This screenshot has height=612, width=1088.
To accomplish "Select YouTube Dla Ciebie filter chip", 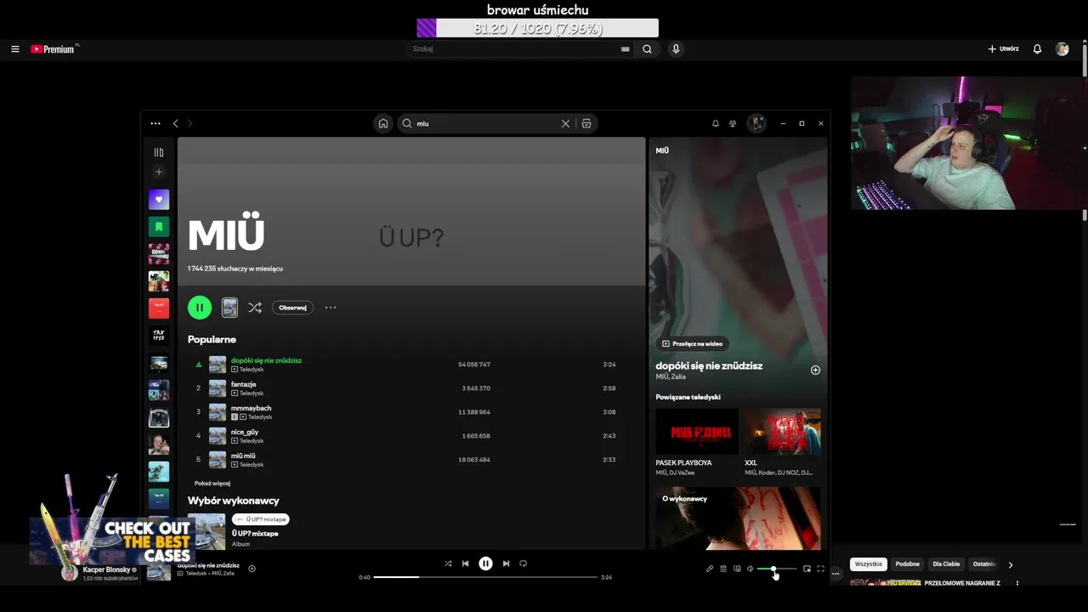I will click(946, 564).
